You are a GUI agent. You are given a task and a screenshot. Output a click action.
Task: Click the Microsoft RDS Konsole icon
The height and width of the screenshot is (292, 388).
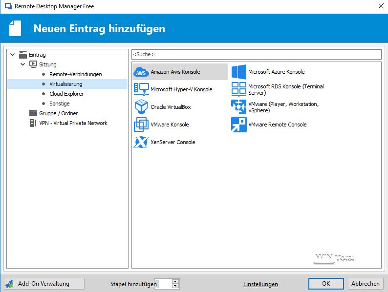239,89
